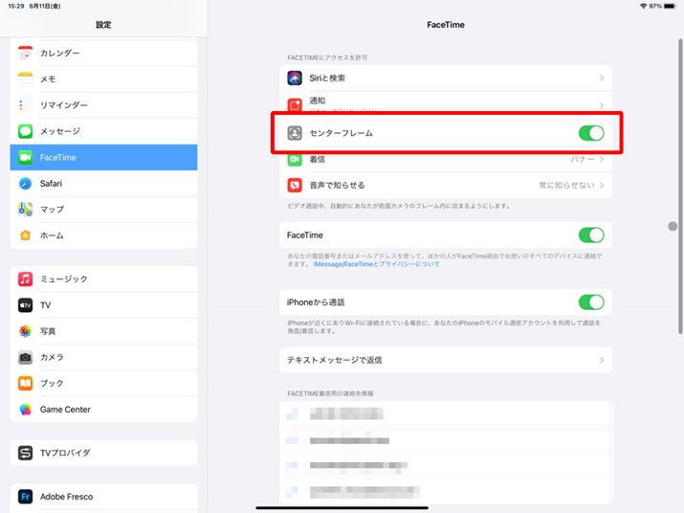Open the Game Center bubbles icon
This screenshot has height=513, width=684.
pos(25,410)
